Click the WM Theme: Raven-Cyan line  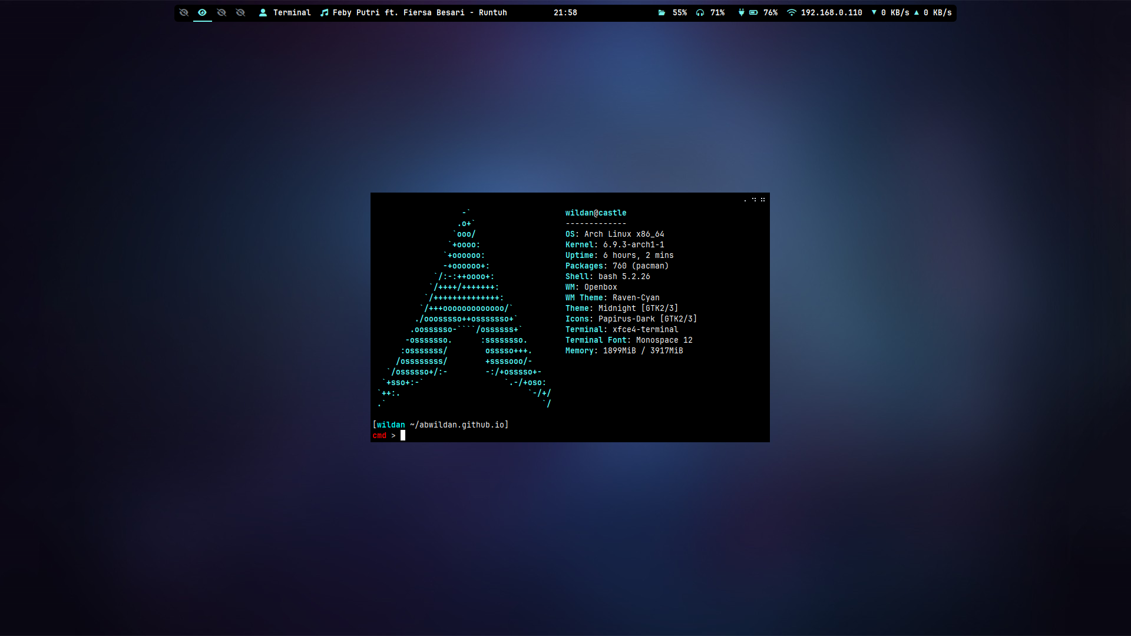612,298
